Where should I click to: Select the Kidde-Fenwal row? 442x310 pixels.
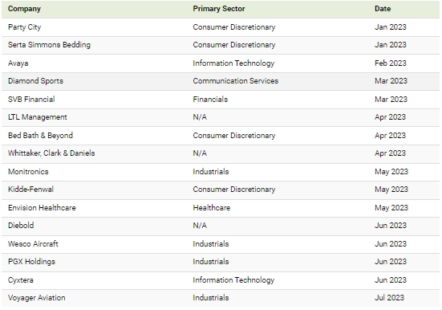coord(221,190)
